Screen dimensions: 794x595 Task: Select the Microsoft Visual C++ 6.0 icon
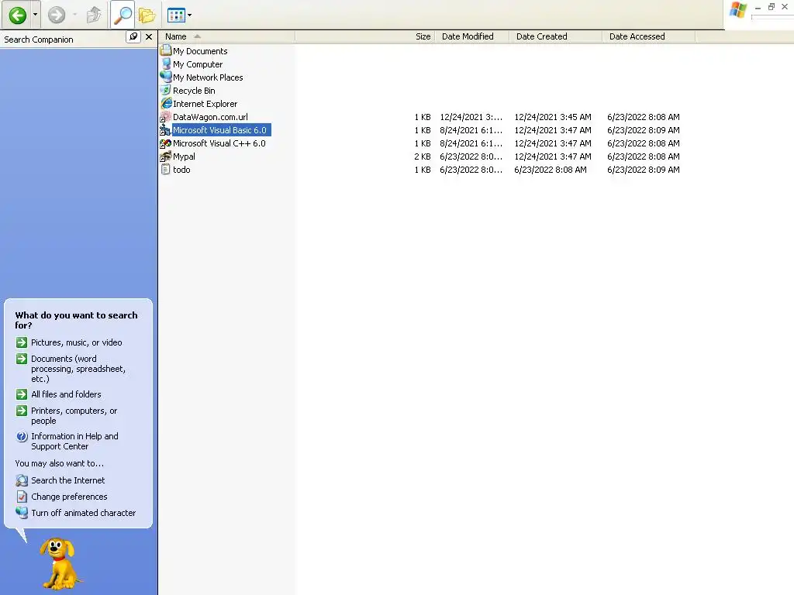tap(166, 143)
